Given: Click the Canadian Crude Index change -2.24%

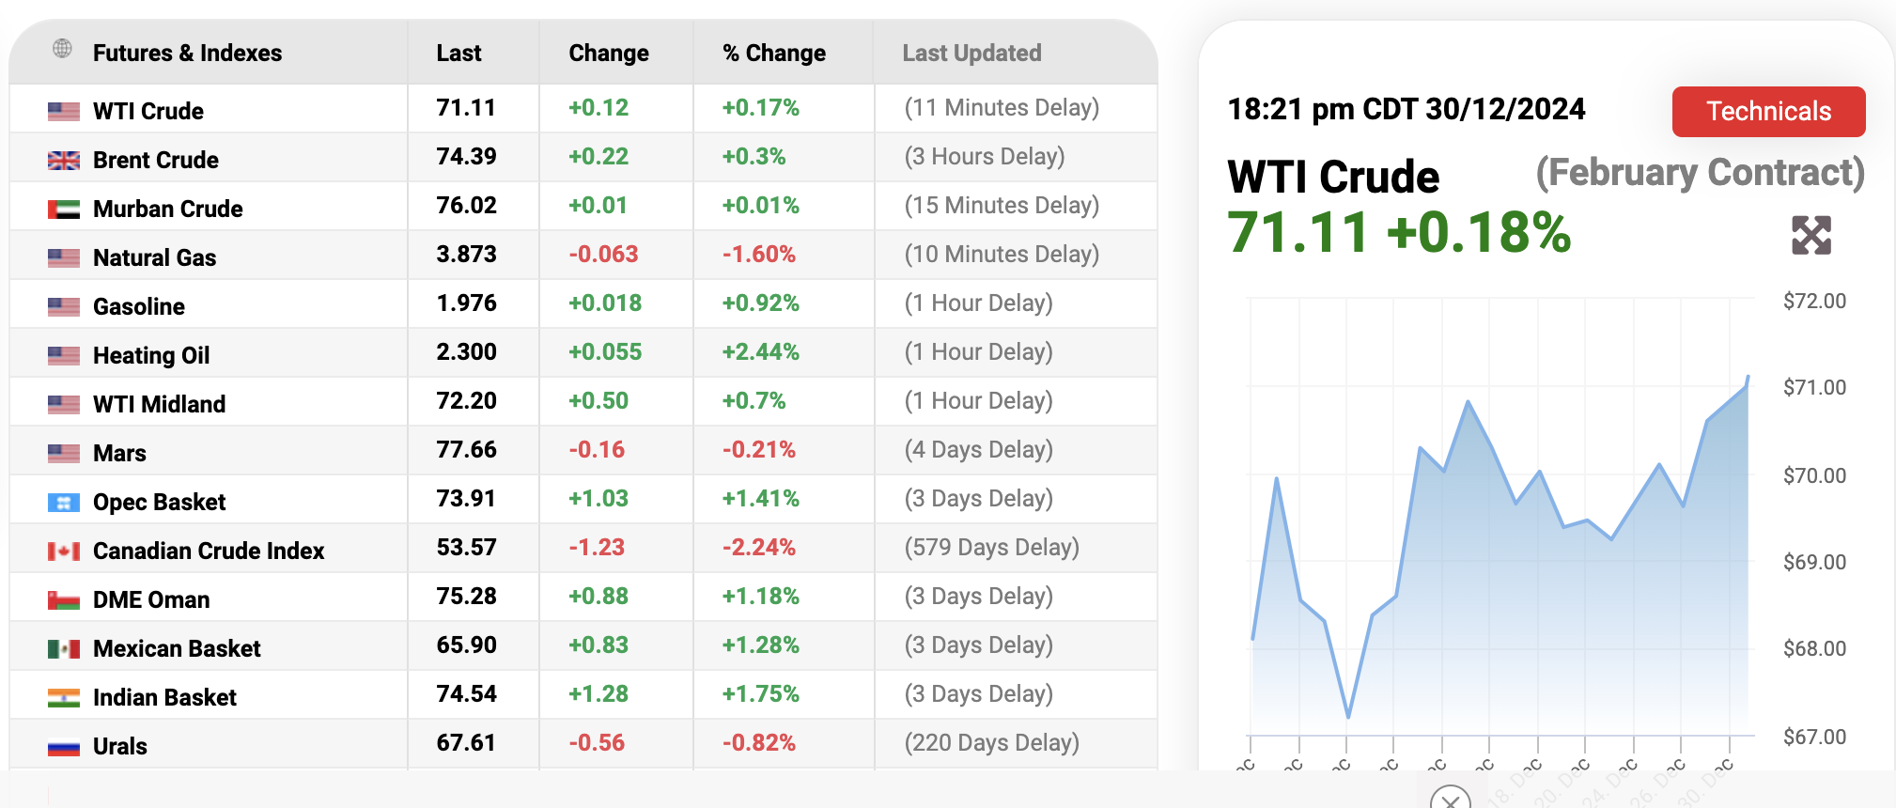Looking at the screenshot, I should [x=759, y=548].
